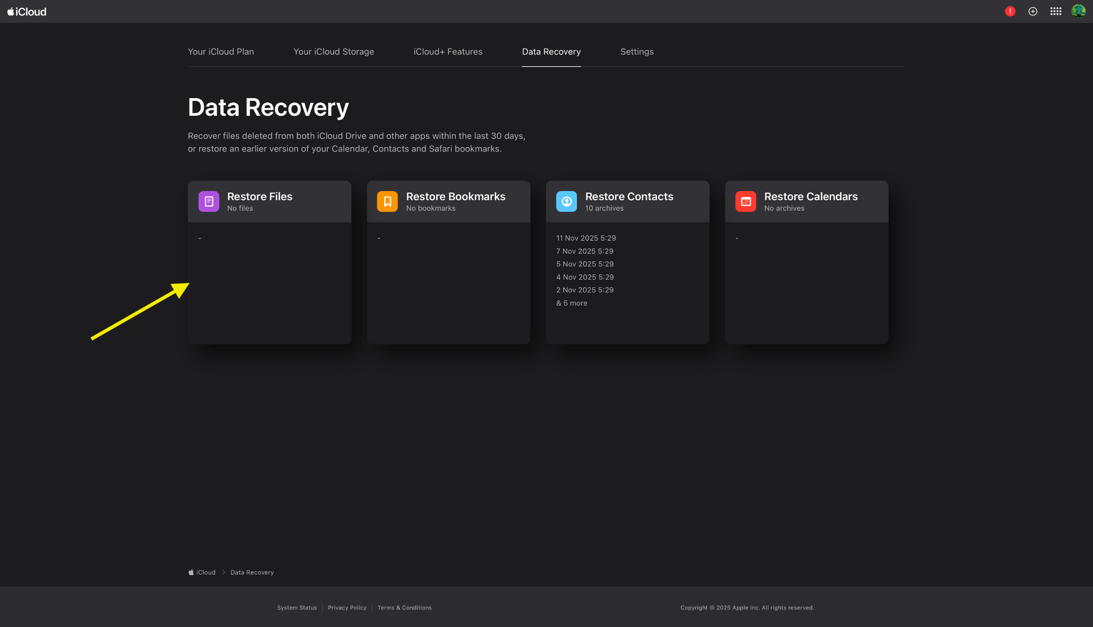Click the Apple icon in the breadcrumb
The image size is (1093, 627).
pos(191,572)
